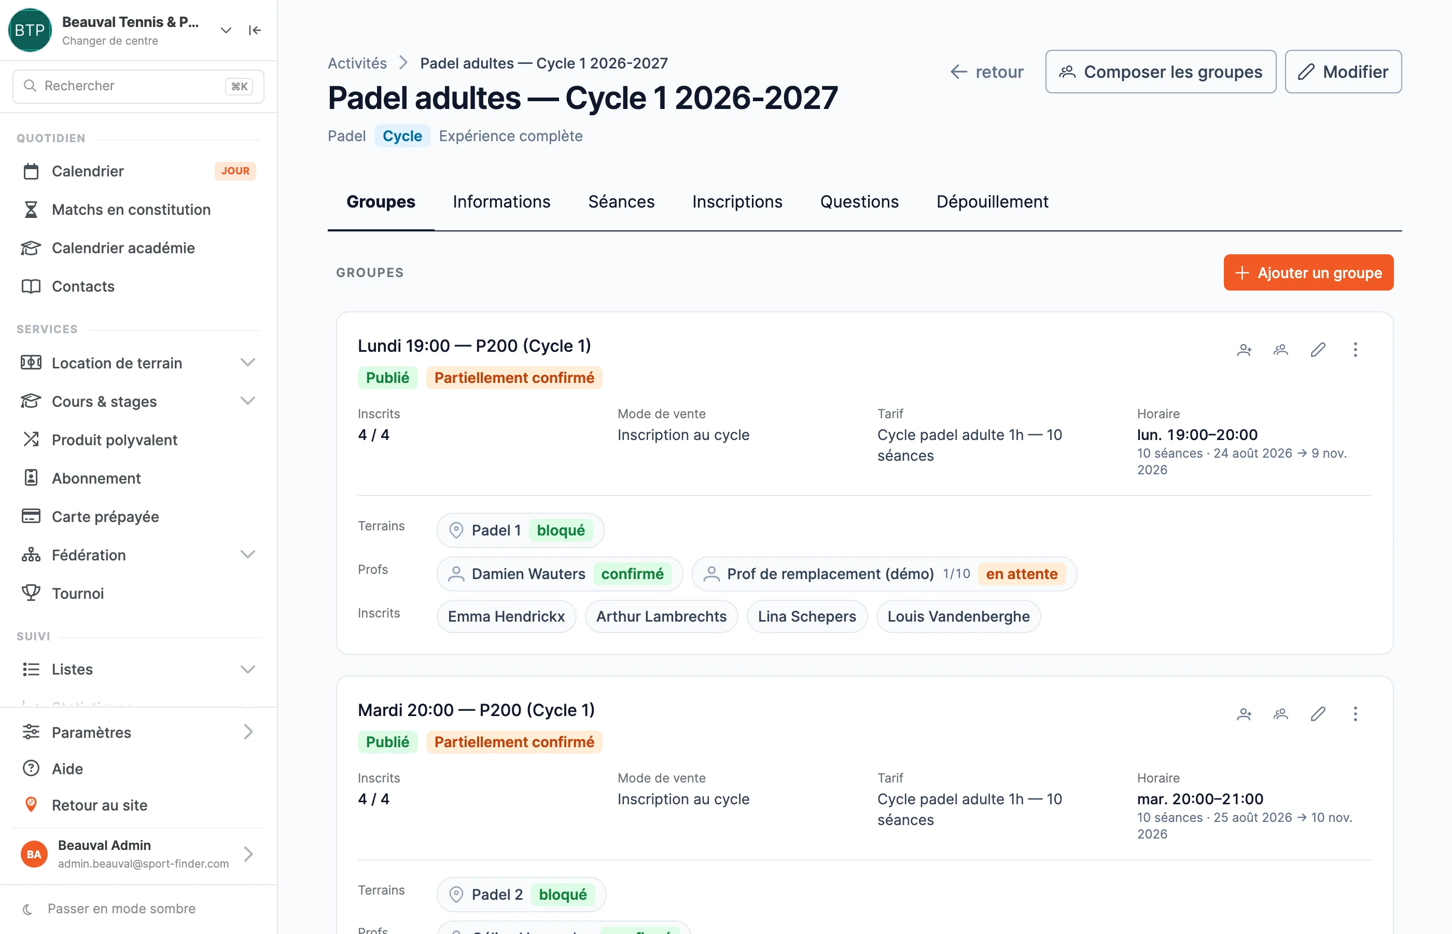Image resolution: width=1452 pixels, height=934 pixels.
Task: Click the hourglass icon for Matchs en constitution
Action: pyautogui.click(x=31, y=209)
